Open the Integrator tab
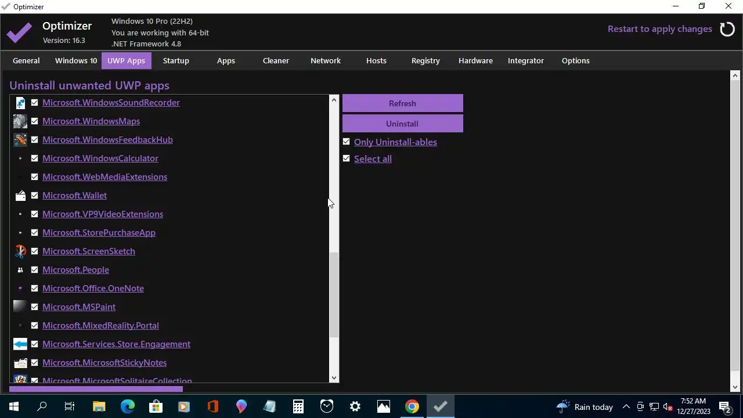Screen dimensions: 743x418 tap(526, 60)
